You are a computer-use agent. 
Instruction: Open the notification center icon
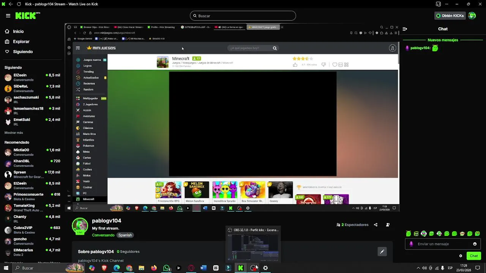pyautogui.click(x=478, y=268)
